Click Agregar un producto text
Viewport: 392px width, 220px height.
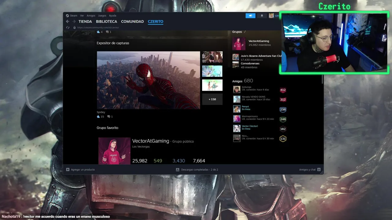83,170
